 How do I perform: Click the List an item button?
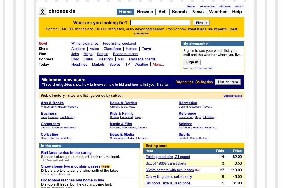[x=228, y=82]
